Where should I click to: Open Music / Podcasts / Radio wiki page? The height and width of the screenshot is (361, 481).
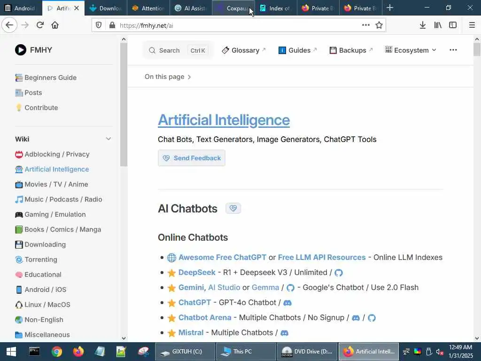[59, 199]
